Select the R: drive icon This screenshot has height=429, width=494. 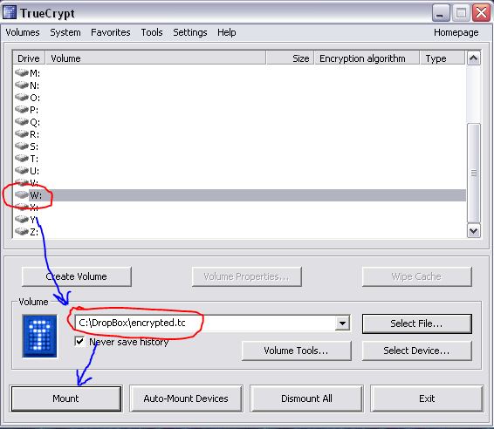[x=22, y=134]
